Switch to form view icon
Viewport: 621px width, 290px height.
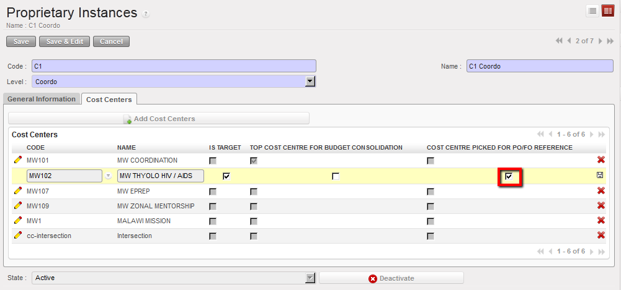tap(608, 11)
